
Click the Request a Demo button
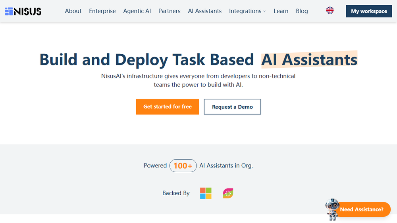(232, 107)
